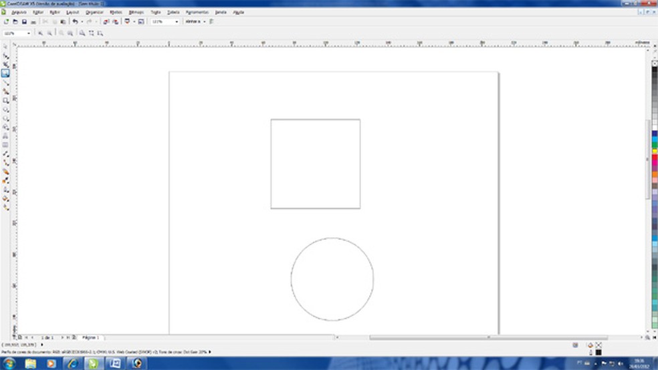Screen dimensions: 658x370
Task: Open the Application launcher dropdown arrow
Action: point(134,21)
